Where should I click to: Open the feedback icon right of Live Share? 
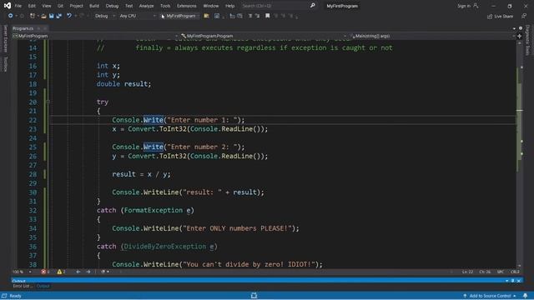click(524, 16)
